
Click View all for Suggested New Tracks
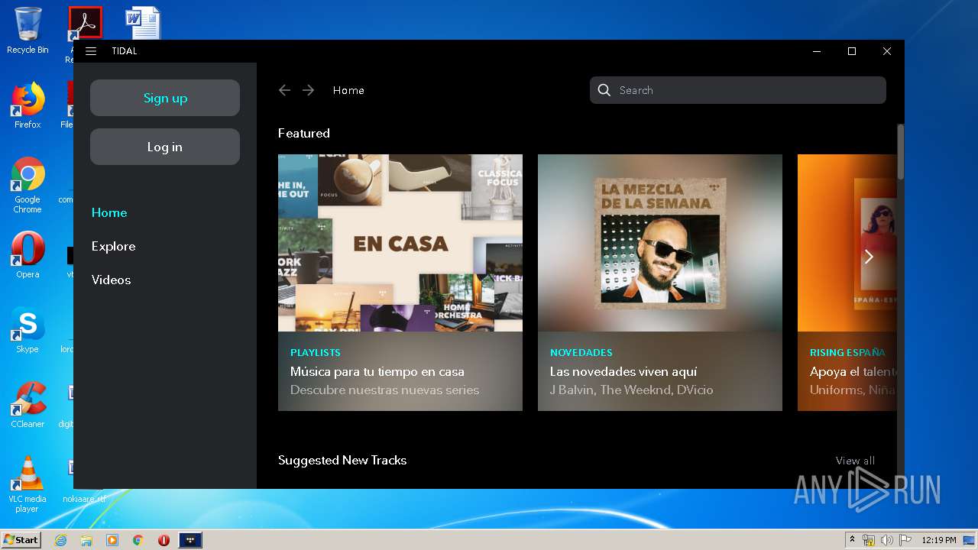pyautogui.click(x=855, y=461)
